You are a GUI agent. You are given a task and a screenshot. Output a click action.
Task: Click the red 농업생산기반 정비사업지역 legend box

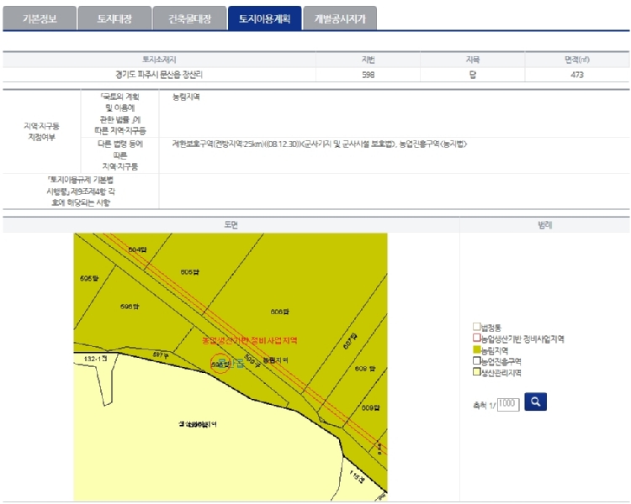pyautogui.click(x=477, y=339)
